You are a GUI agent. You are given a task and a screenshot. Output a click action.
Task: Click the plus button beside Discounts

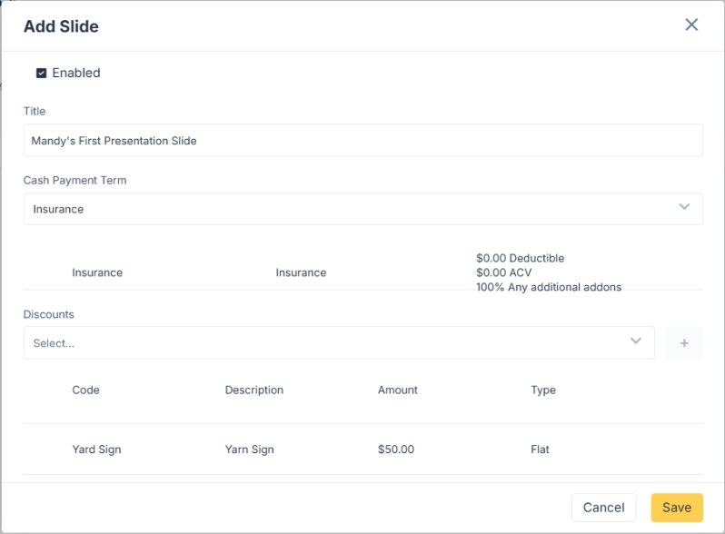684,343
